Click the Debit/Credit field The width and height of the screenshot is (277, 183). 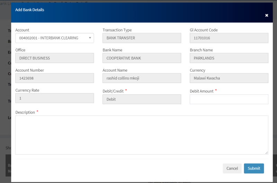[142, 99]
